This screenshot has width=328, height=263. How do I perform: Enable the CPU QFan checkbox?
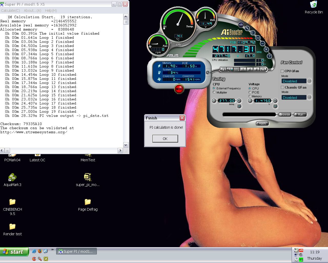coord(282,71)
